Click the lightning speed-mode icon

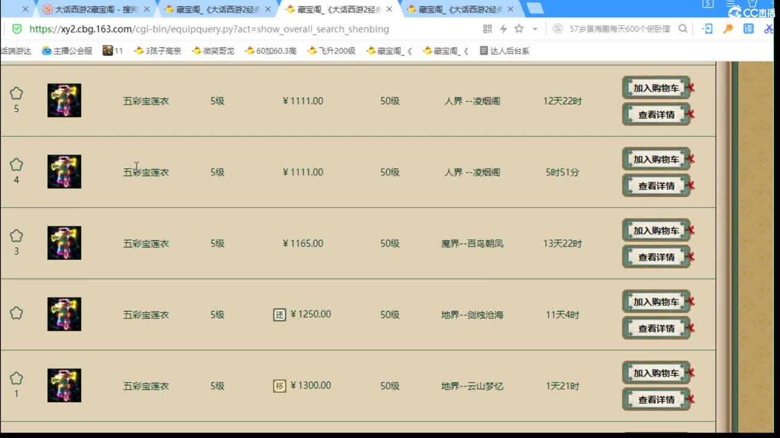(x=503, y=29)
